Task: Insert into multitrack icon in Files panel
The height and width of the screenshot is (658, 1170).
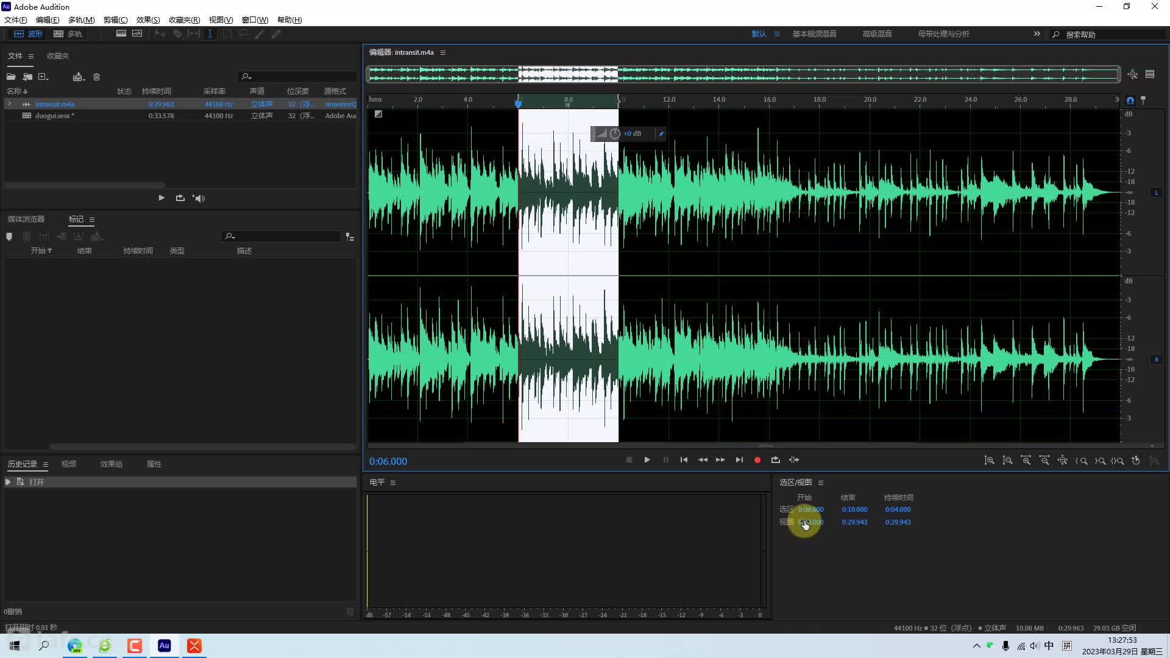Action: [78, 77]
